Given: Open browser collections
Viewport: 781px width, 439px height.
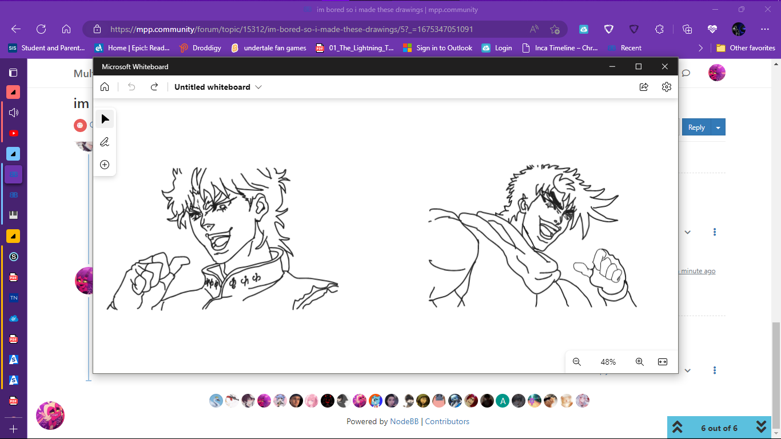Looking at the screenshot, I should (x=687, y=29).
